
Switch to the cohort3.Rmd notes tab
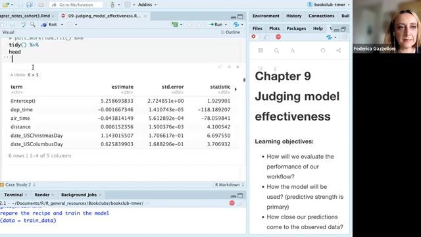(x=26, y=16)
